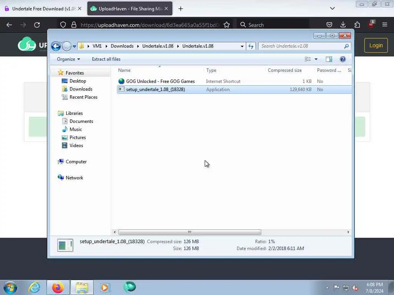Click the site padlock icon
The width and height of the screenshot is (394, 295).
tap(73, 25)
